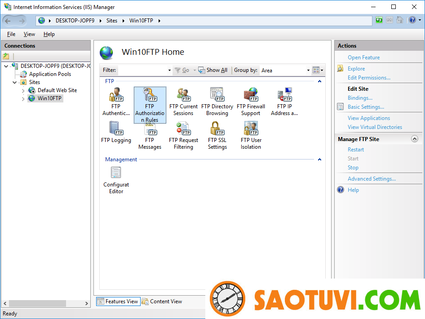Collapse the Management group section

pyautogui.click(x=319, y=159)
